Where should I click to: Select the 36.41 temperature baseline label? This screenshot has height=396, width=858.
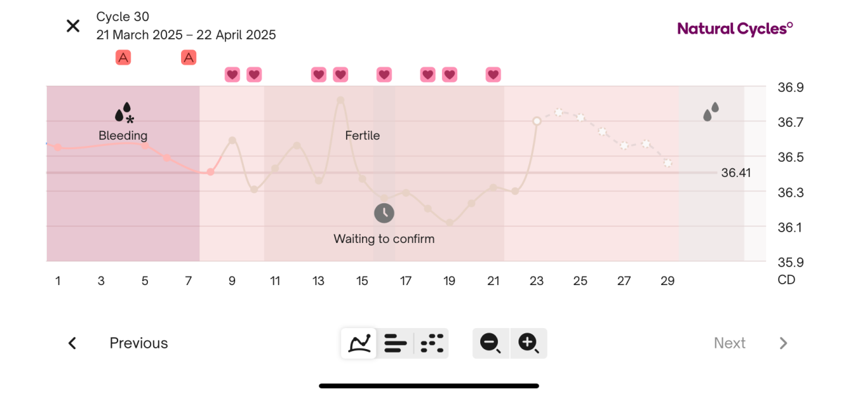click(x=735, y=172)
